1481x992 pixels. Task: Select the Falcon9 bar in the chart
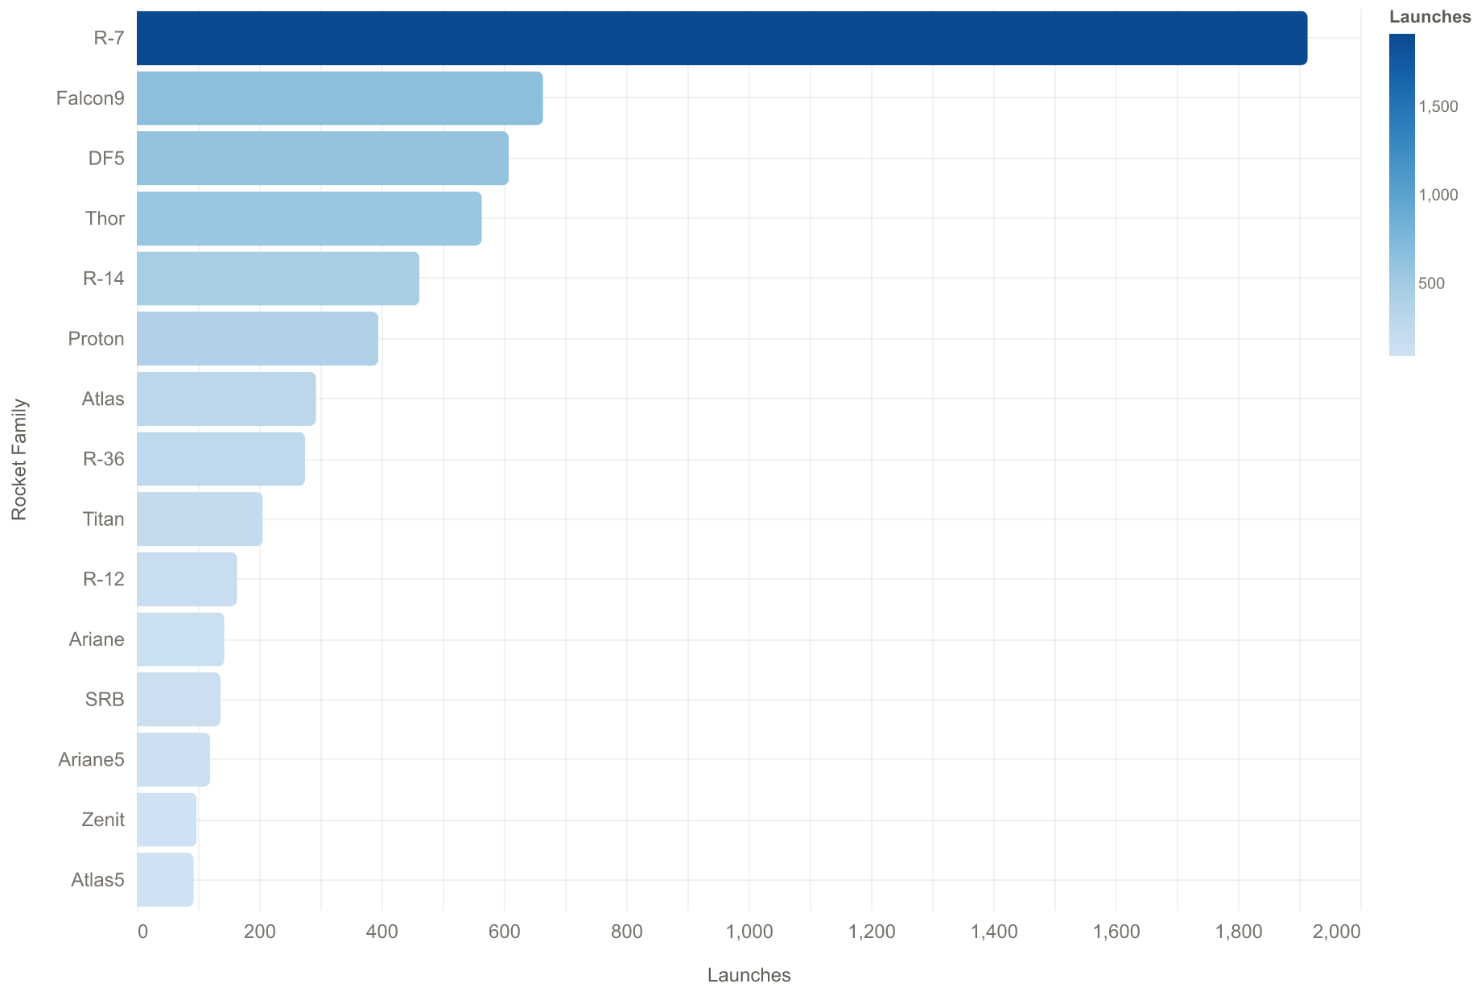pos(340,98)
